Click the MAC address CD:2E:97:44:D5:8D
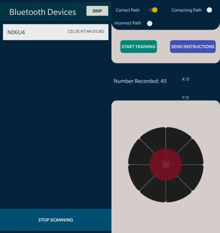This screenshot has width=220, height=233. (86, 31)
